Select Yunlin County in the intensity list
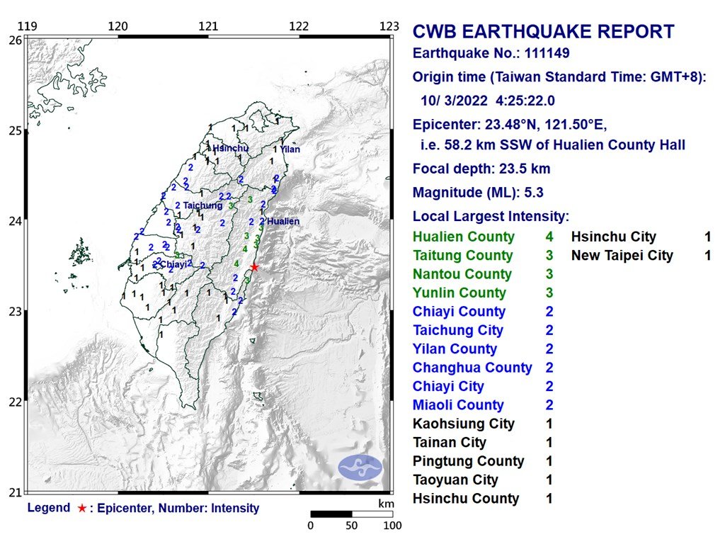 459,293
